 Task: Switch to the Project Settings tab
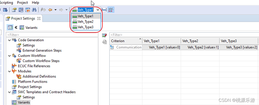click(x=23, y=19)
